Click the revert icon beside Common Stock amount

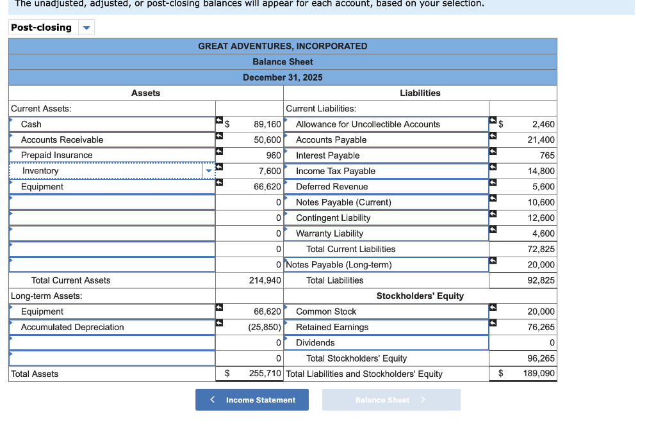(x=492, y=308)
